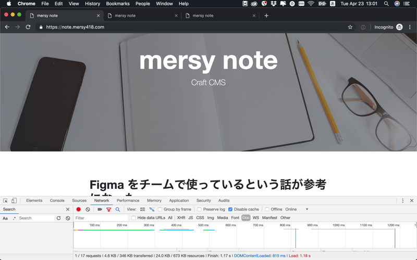Toggle the device toolbar icon
Screen dimensions: 417x260
coord(14,201)
